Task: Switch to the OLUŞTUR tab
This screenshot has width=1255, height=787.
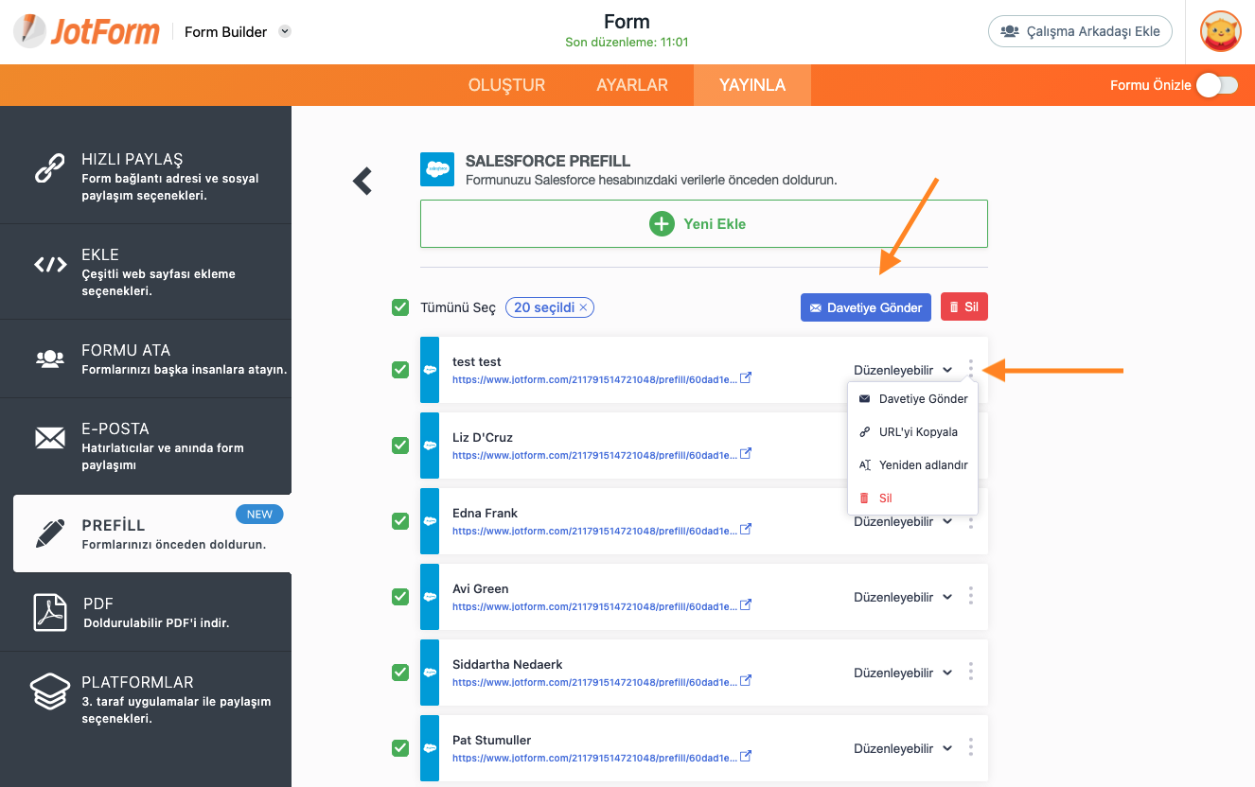Action: (x=506, y=85)
